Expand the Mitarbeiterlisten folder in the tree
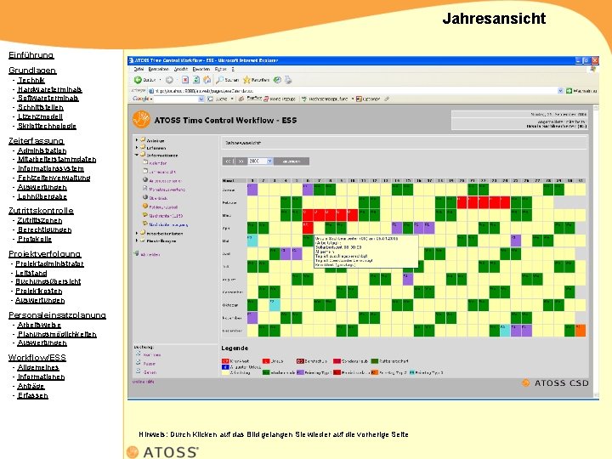This screenshot has width=612, height=459. point(137,233)
